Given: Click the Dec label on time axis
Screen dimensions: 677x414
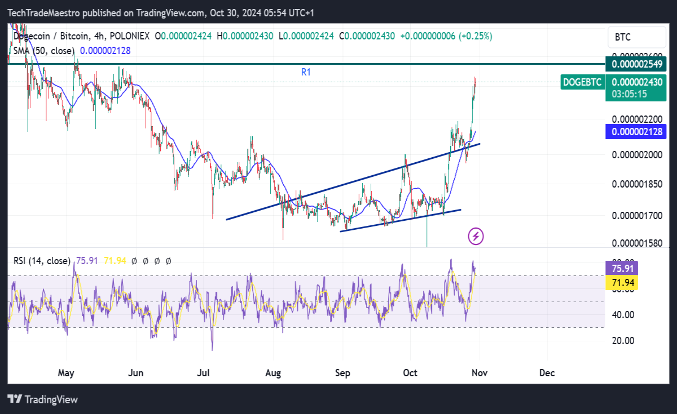Looking at the screenshot, I should (547, 373).
